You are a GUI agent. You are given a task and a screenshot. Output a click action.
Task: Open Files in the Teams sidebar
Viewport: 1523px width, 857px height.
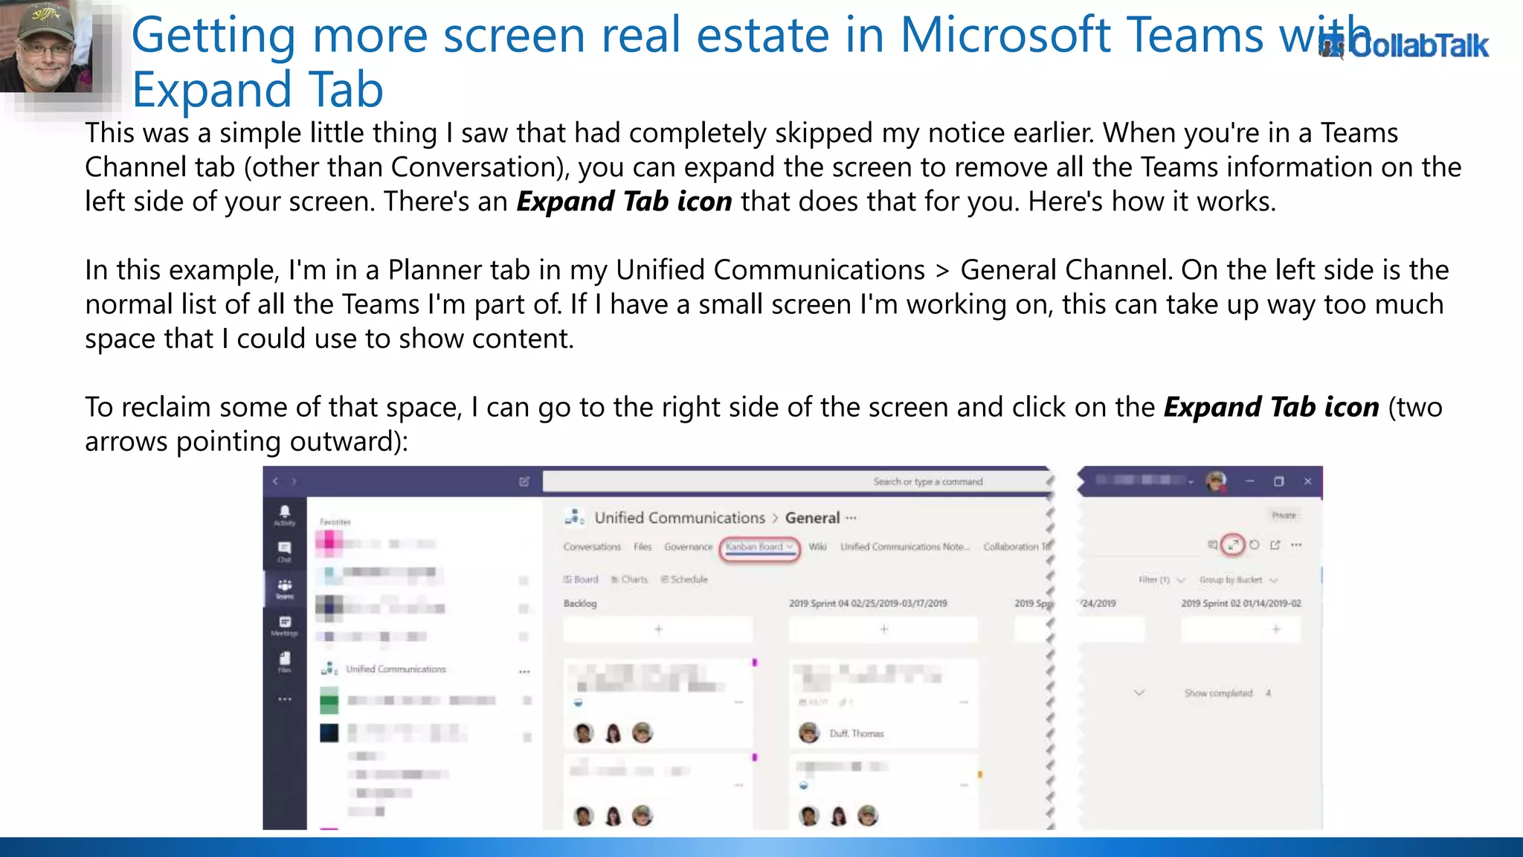284,662
